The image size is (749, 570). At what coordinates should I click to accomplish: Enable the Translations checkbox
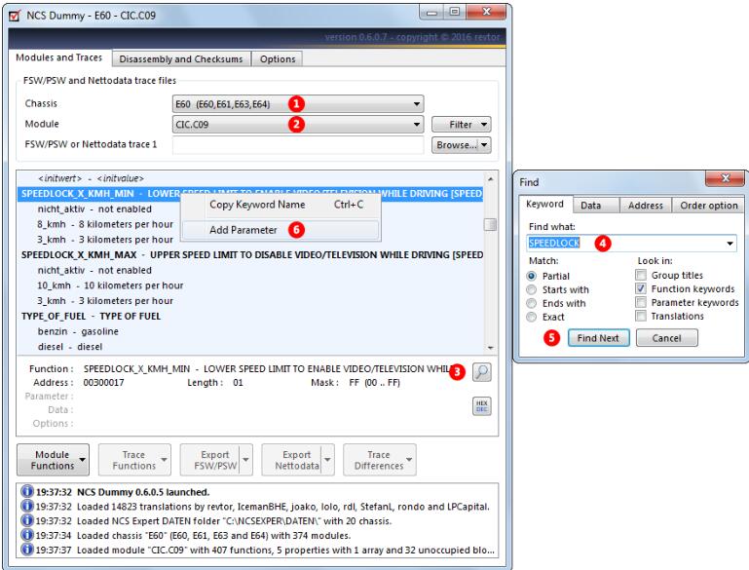click(643, 317)
